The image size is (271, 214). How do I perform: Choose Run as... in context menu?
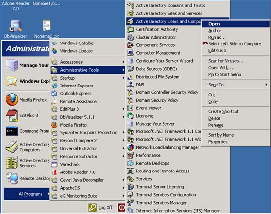click(x=235, y=37)
